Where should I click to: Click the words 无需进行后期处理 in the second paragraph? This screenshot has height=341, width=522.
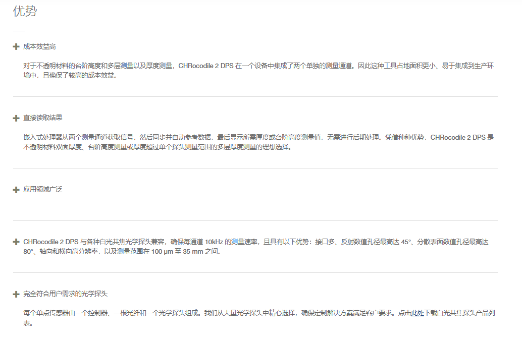(355, 137)
